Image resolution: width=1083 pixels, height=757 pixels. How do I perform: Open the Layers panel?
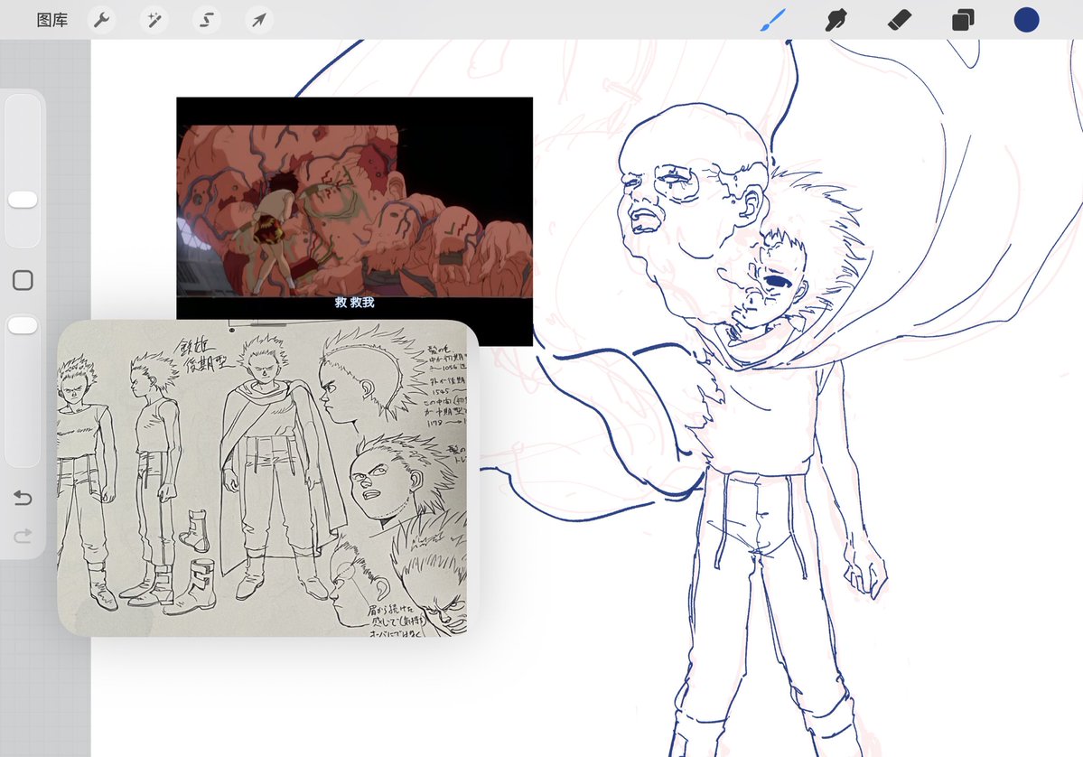[963, 20]
